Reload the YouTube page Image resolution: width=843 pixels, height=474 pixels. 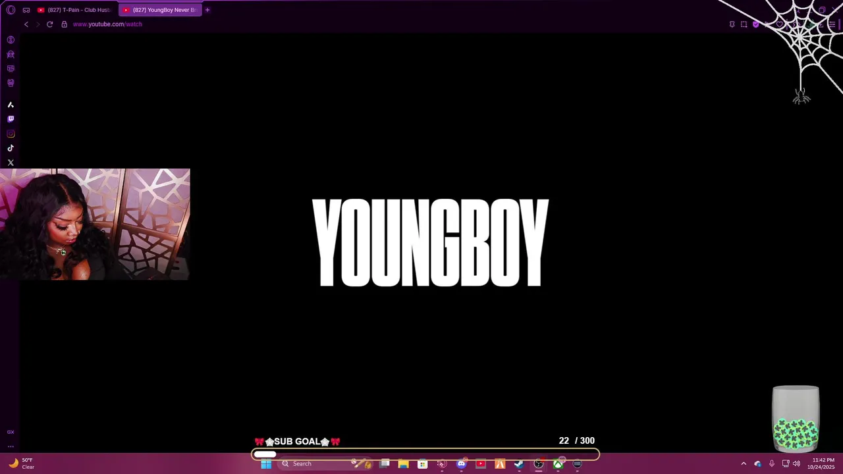coord(49,24)
